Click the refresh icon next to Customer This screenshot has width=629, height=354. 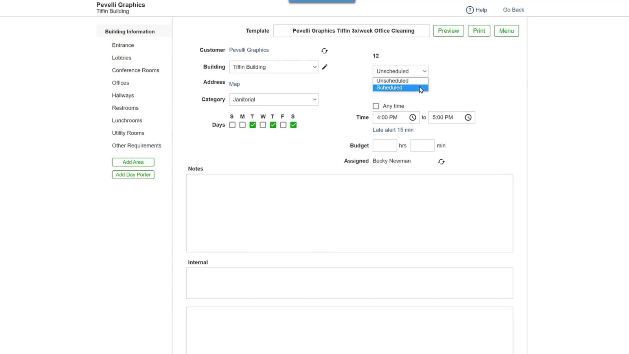pos(324,51)
